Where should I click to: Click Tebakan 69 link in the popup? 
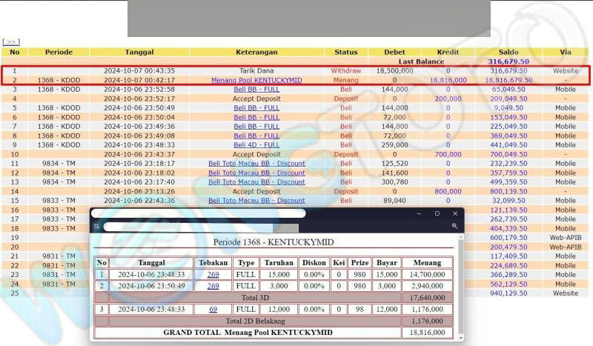click(x=213, y=309)
